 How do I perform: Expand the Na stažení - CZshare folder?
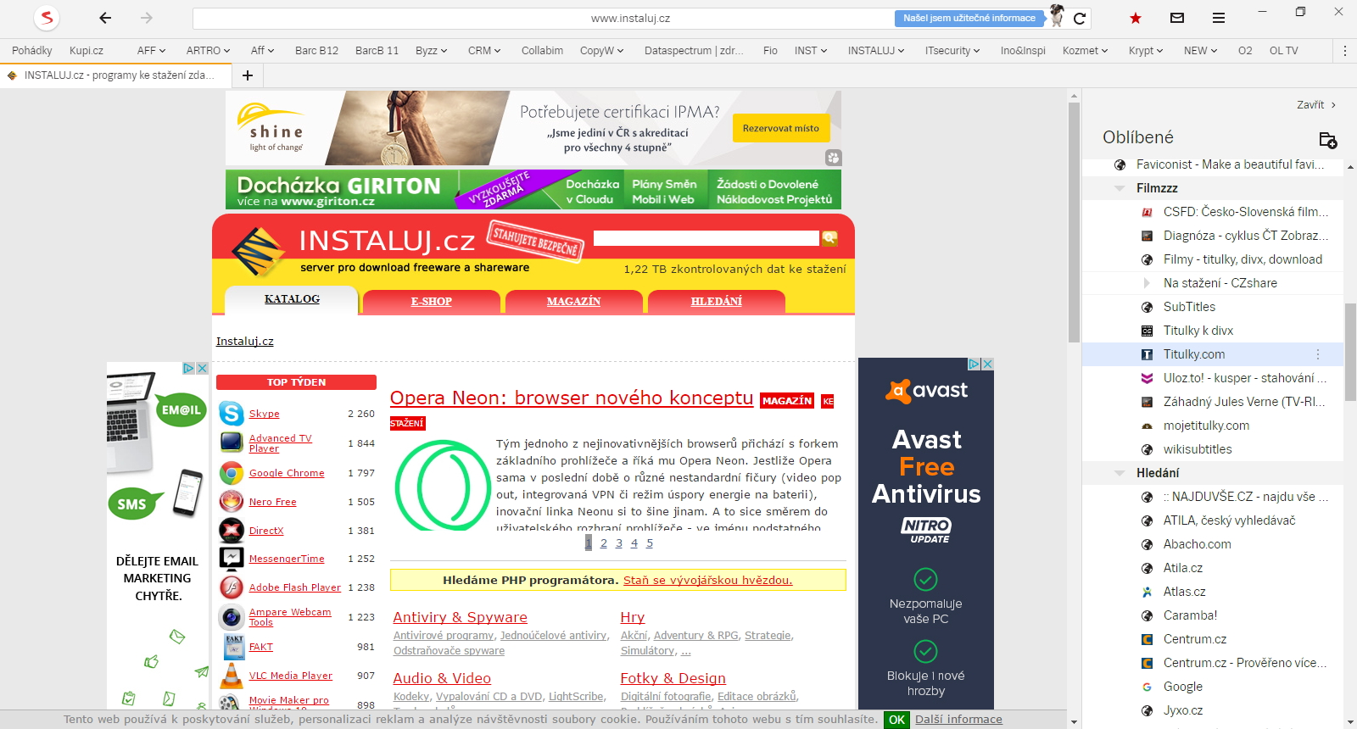tap(1147, 283)
